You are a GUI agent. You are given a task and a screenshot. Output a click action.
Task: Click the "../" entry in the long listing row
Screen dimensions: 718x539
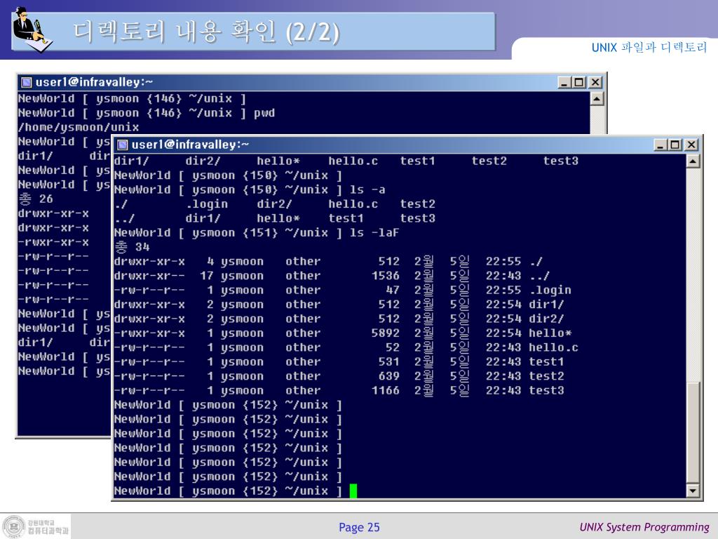[x=539, y=276]
